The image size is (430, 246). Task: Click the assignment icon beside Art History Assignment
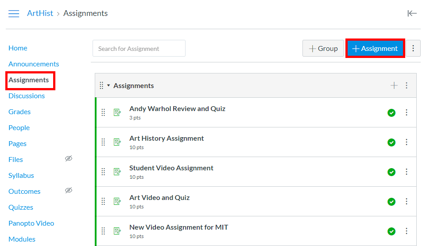click(117, 142)
